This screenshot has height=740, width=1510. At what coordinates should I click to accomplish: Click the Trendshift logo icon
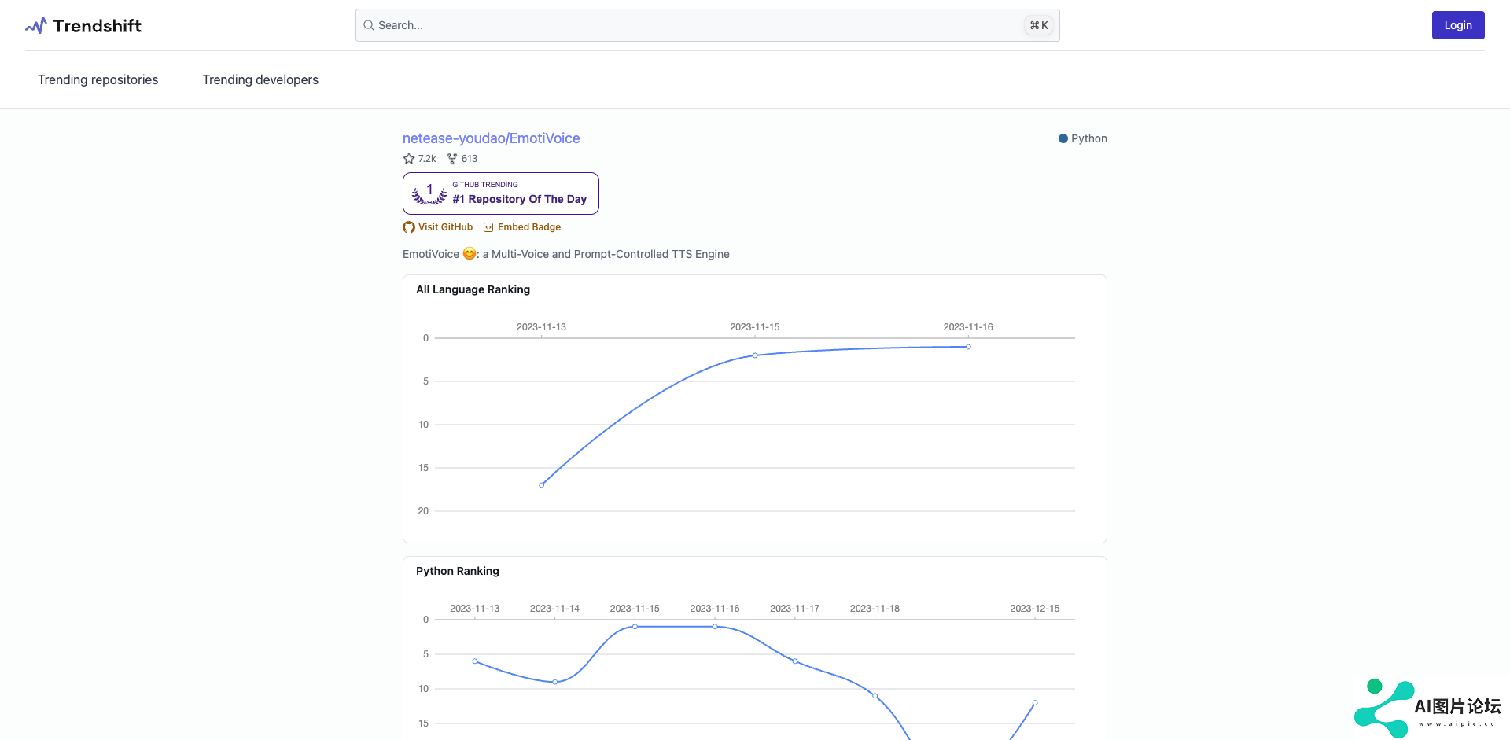pyautogui.click(x=36, y=26)
